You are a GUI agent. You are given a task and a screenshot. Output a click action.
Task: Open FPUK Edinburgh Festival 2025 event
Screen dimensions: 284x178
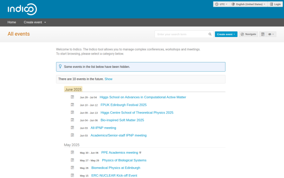(x=124, y=105)
